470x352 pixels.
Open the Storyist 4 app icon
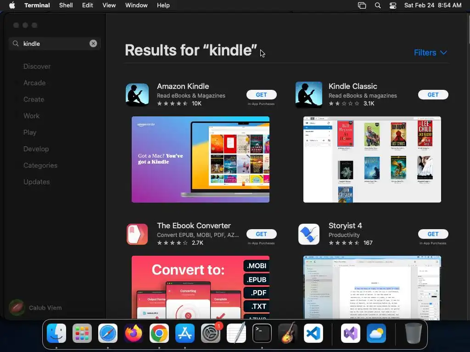(x=309, y=234)
